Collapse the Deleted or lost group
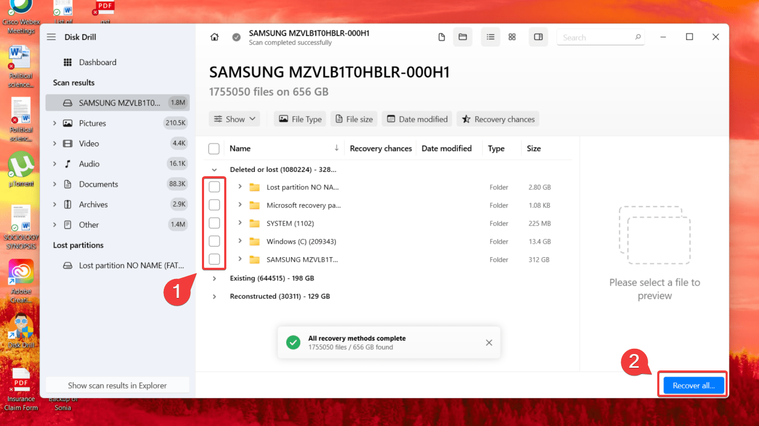Screen dimensions: 759x426 (x=214, y=170)
